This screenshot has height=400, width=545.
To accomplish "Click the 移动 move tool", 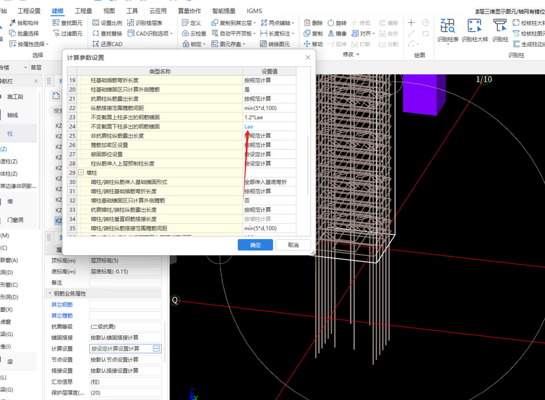I will click(x=313, y=44).
